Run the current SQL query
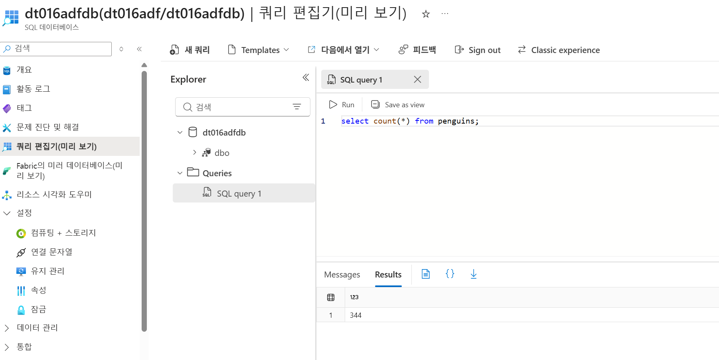This screenshot has height=360, width=719. 342,104
